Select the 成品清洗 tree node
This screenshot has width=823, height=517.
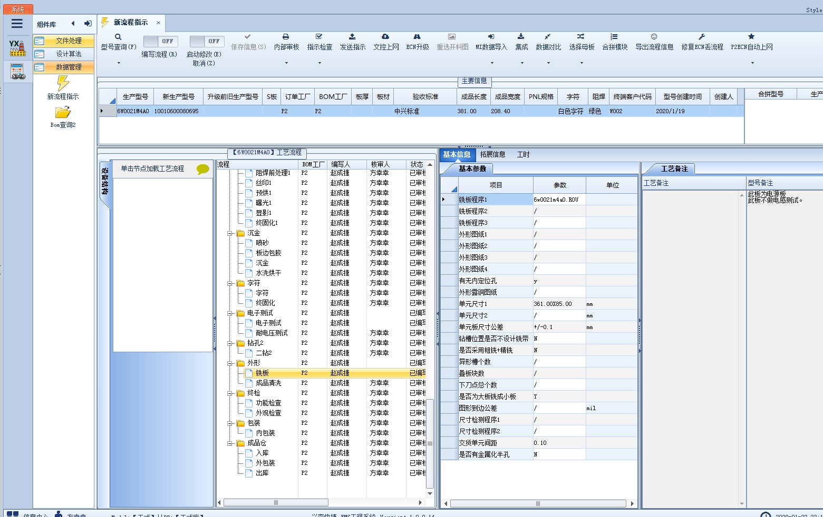[268, 383]
